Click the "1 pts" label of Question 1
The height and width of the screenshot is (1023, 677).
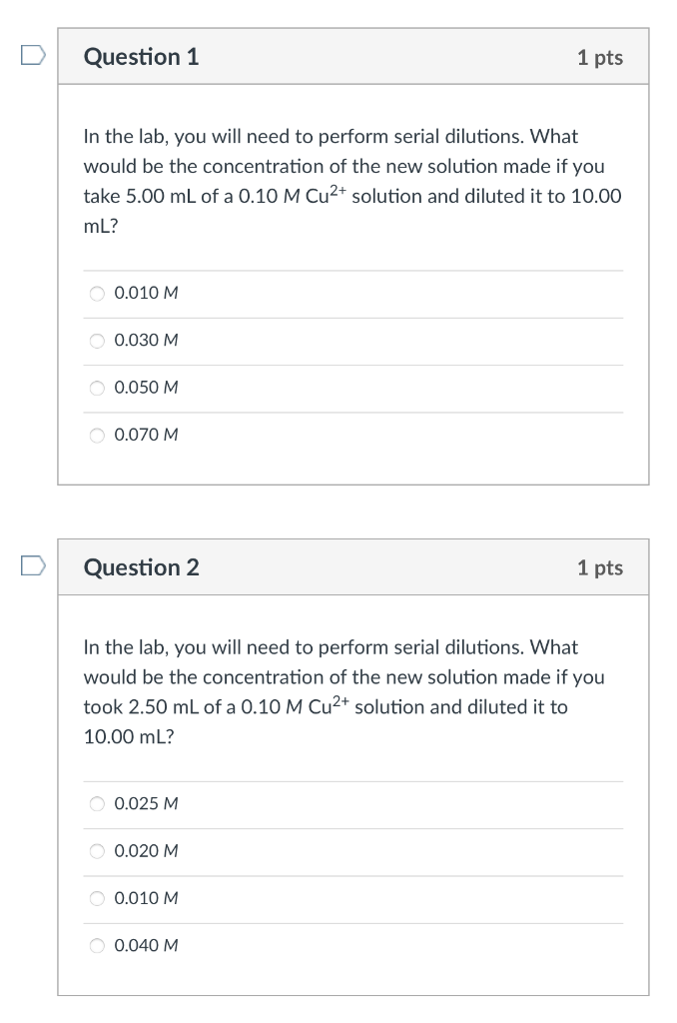599,58
